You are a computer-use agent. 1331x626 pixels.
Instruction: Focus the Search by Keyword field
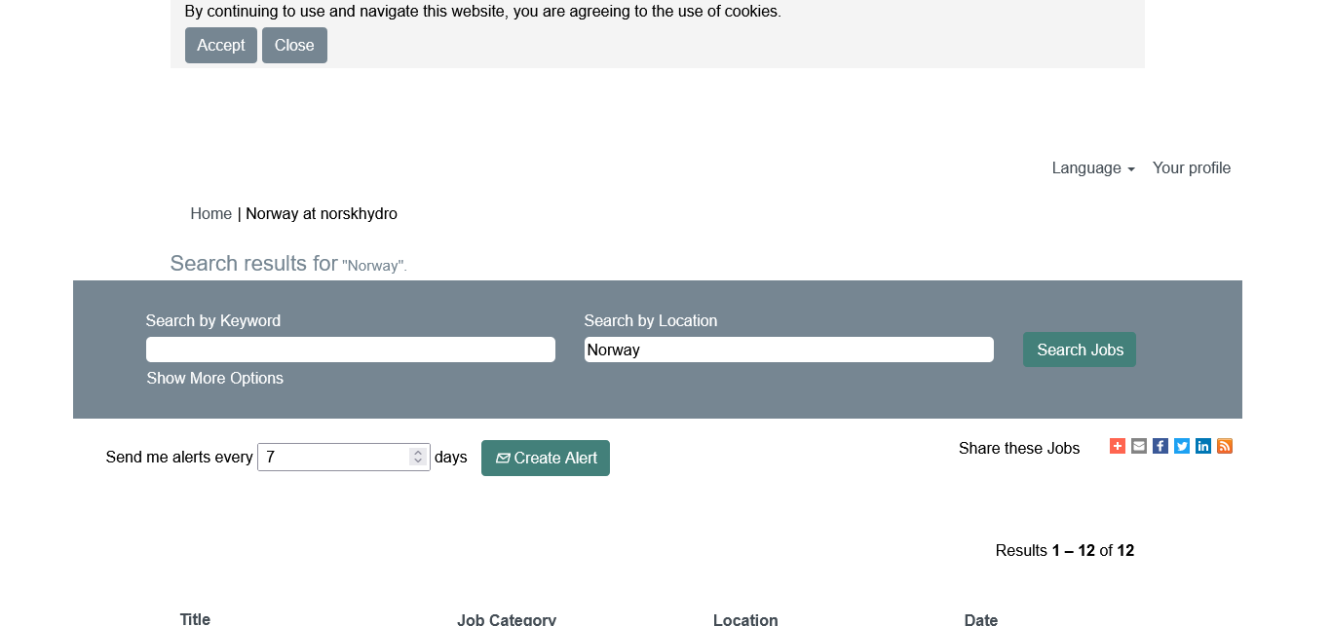(x=351, y=350)
